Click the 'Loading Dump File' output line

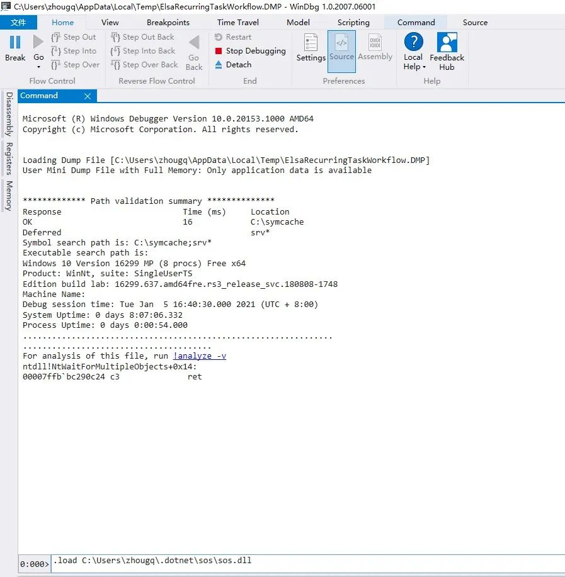(226, 160)
